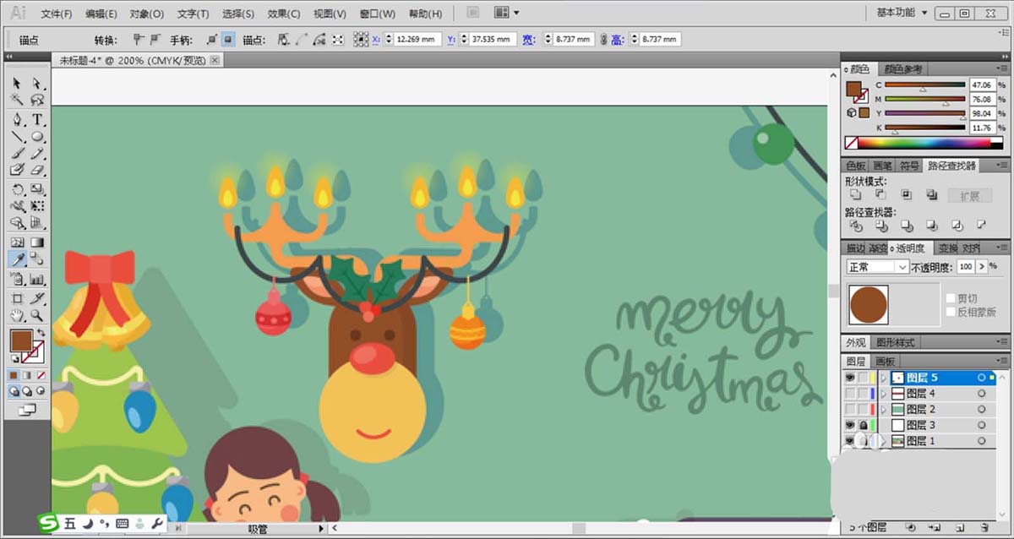This screenshot has width=1014, height=539.
Task: Select the Rotate tool
Action: pyautogui.click(x=17, y=189)
